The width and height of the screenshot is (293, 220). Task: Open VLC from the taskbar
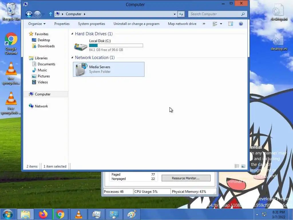[79, 214]
